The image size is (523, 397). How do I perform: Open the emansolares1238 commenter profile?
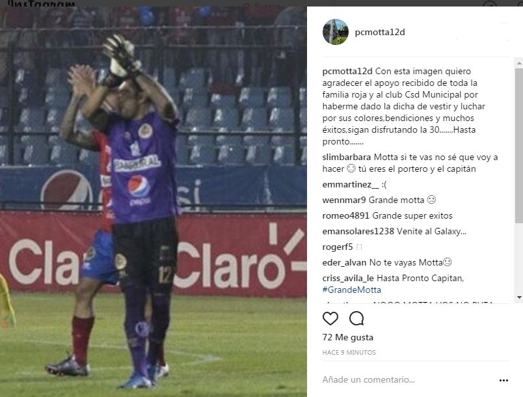pyautogui.click(x=358, y=232)
